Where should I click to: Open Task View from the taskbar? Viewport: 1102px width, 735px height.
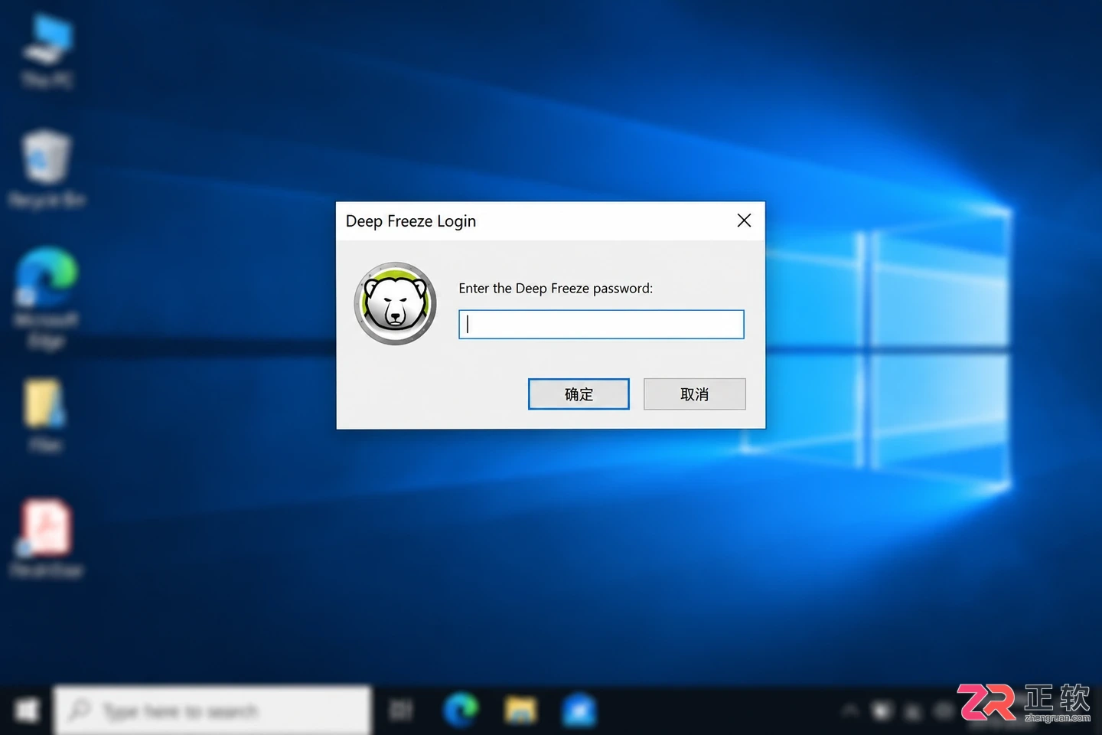pos(401,710)
